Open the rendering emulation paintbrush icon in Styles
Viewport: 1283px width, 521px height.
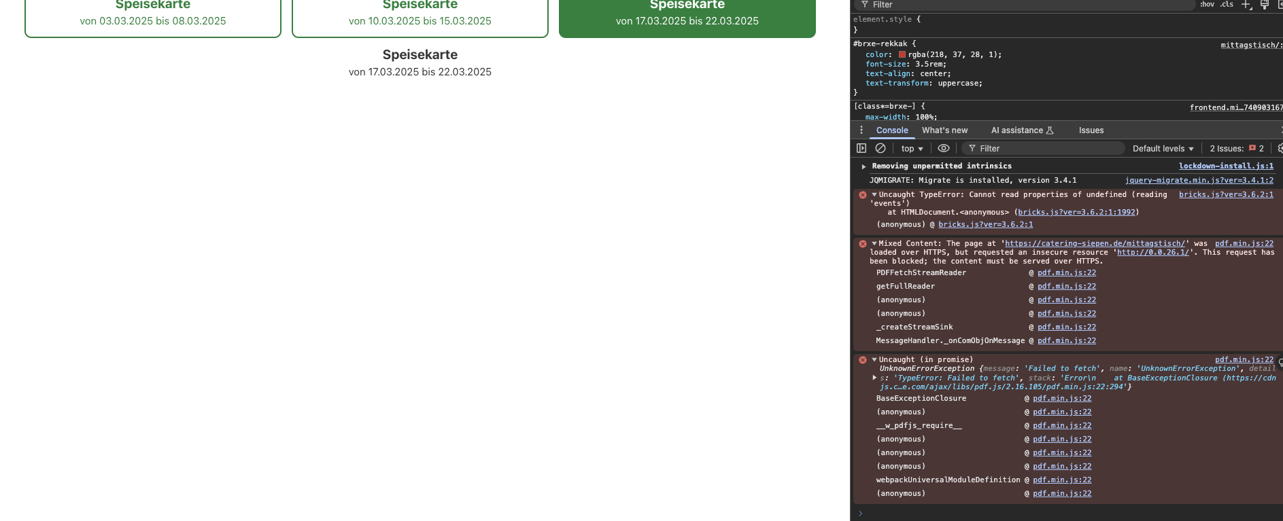(x=1265, y=4)
